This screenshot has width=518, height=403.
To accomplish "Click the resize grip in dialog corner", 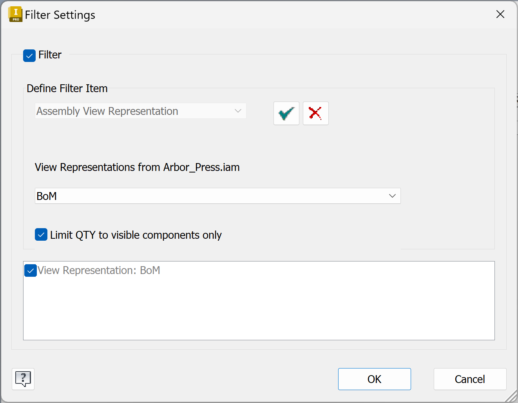I will pyautogui.click(x=511, y=397).
